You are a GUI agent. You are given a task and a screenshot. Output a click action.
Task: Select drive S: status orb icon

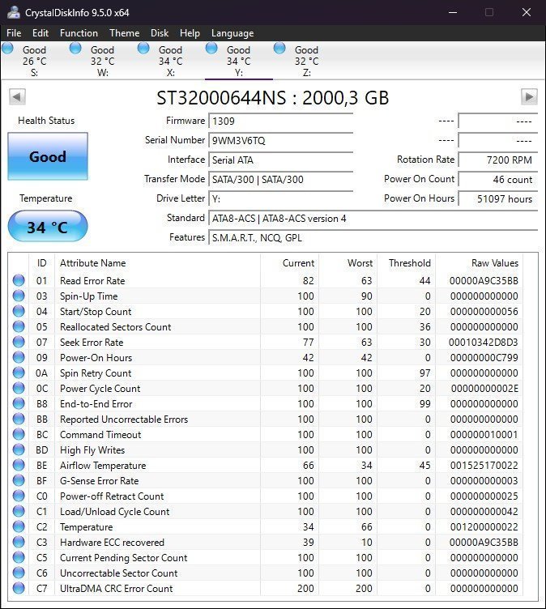(8, 49)
